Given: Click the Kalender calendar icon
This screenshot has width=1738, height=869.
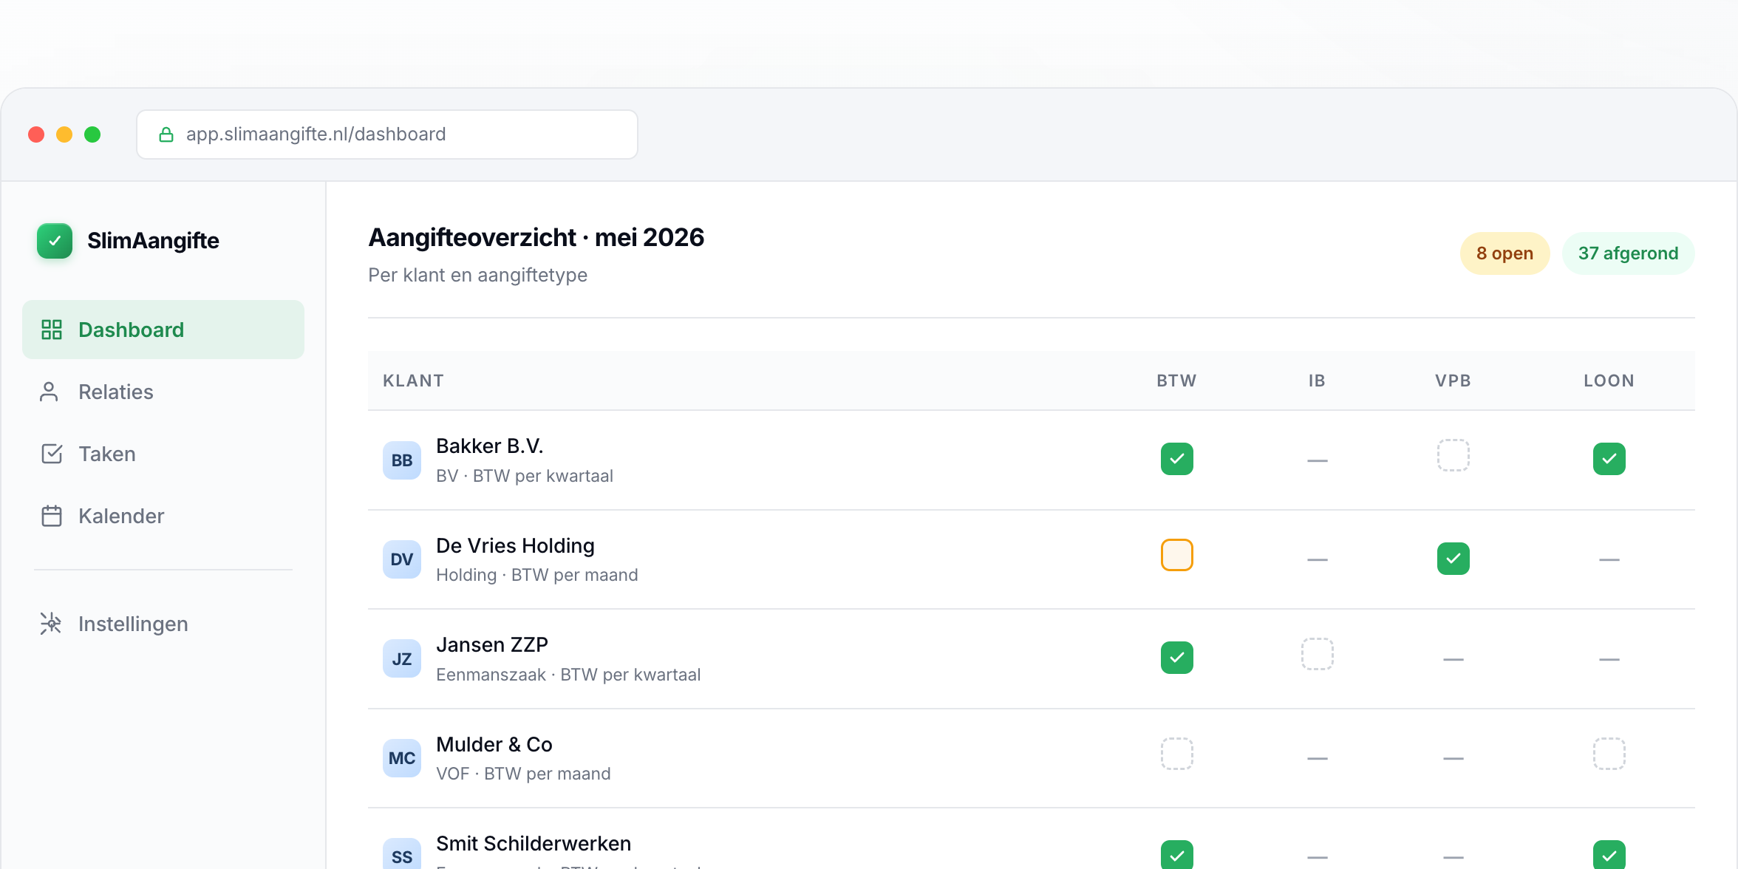Looking at the screenshot, I should tap(52, 516).
